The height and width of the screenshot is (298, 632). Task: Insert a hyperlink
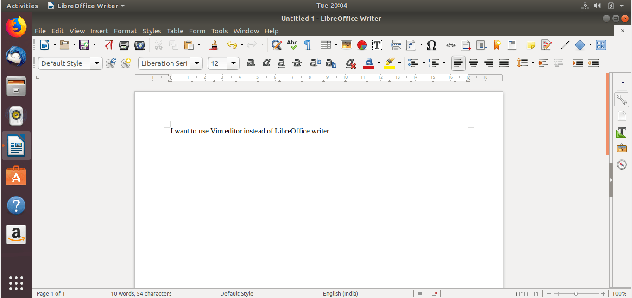pyautogui.click(x=451, y=45)
